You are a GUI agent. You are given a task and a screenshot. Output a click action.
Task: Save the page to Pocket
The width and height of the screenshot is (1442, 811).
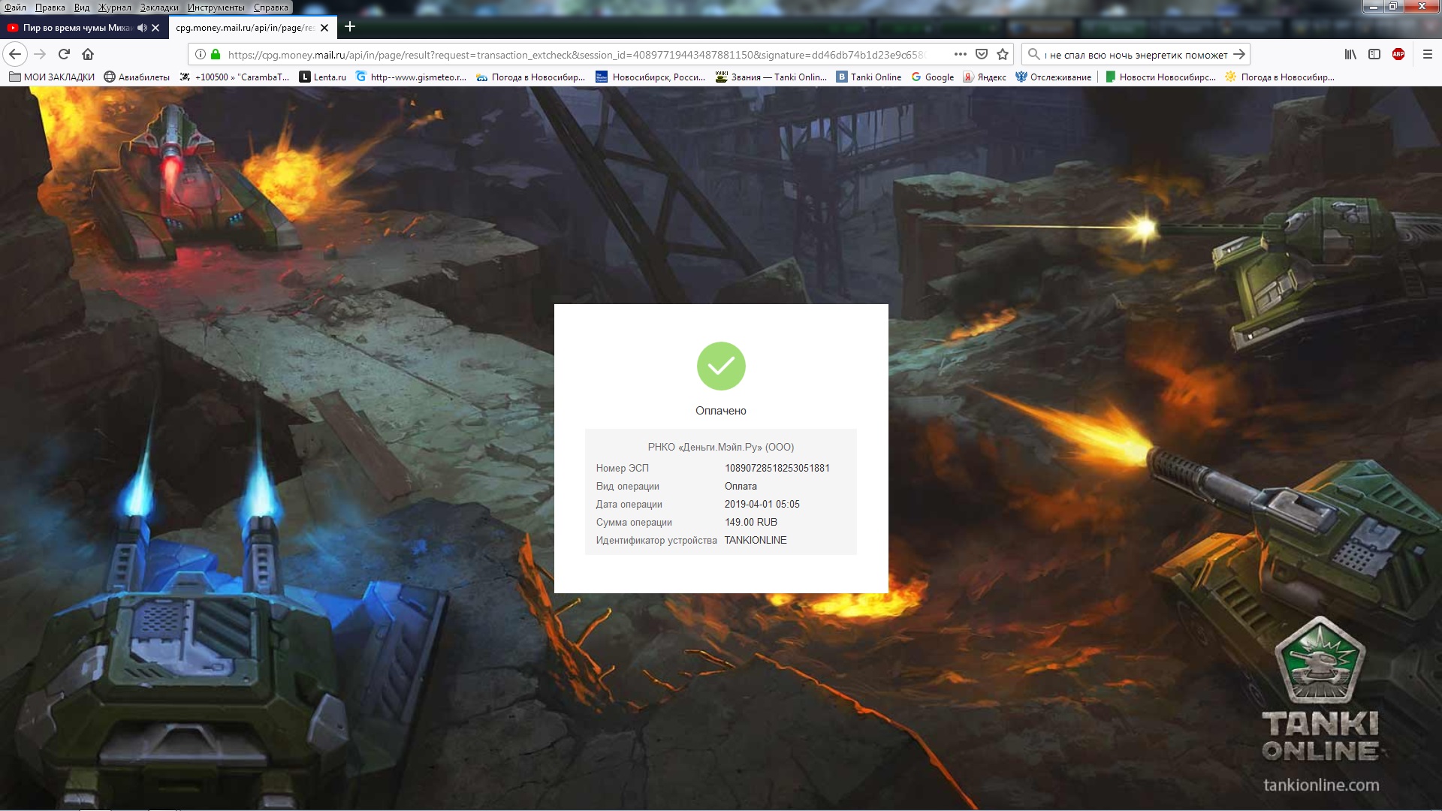pos(981,54)
